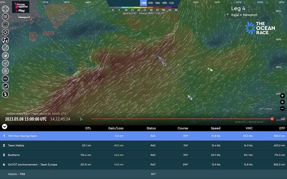Screen dimensions: 287x179
Task: Zoom out with the minus button
Action: point(282,108)
